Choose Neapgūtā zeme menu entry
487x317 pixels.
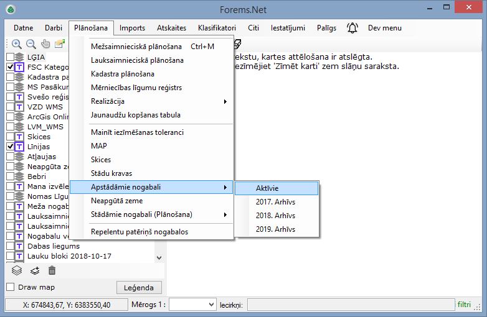pyautogui.click(x=151, y=201)
